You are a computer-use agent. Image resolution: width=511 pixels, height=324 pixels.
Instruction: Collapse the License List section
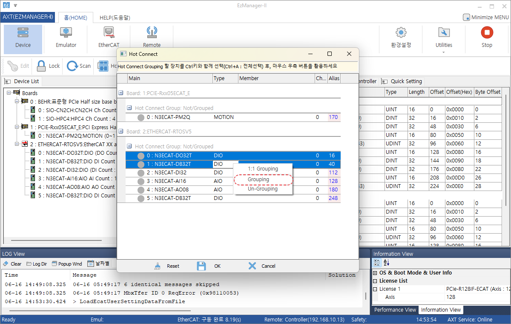375,281
